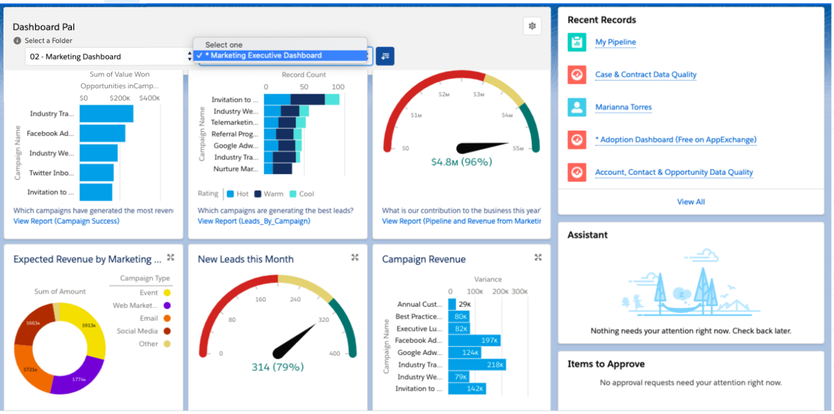
Task: Open My Pipeline report icon in Recent Records
Action: (x=577, y=42)
